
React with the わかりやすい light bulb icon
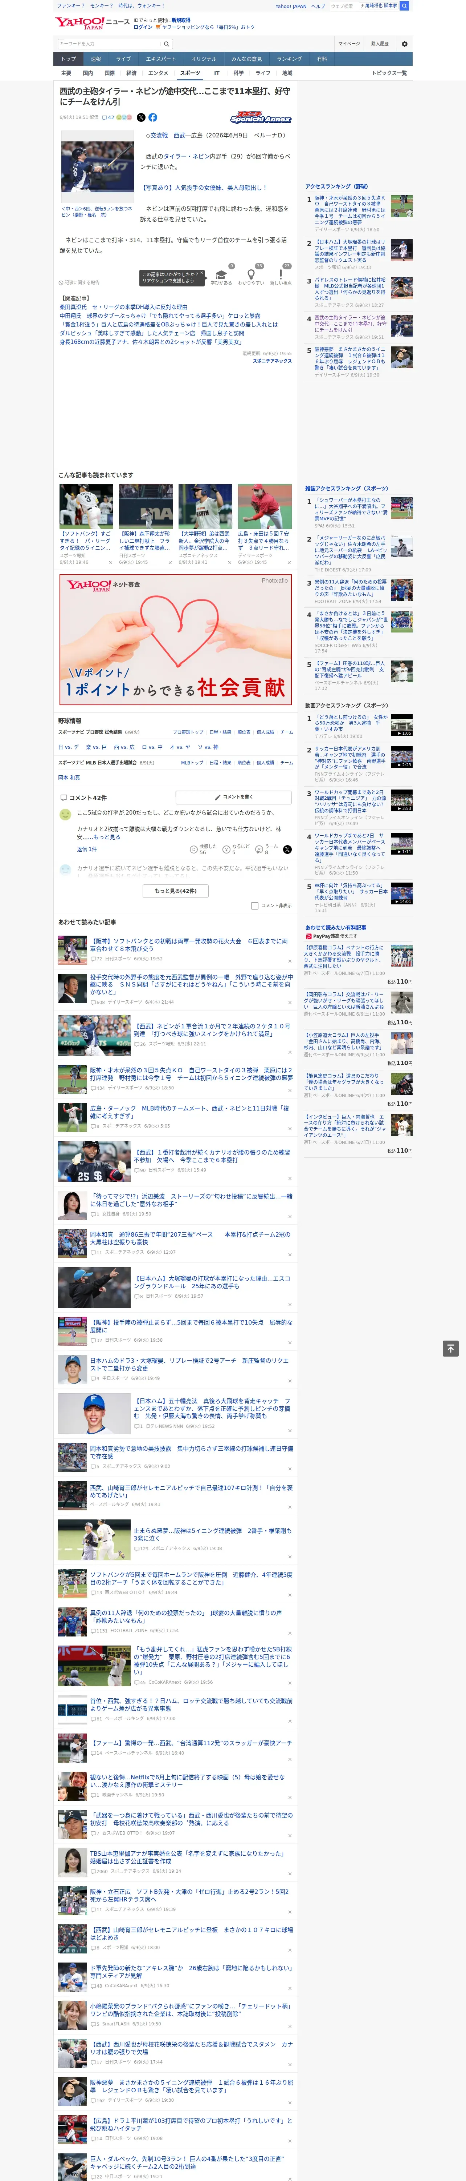pos(251,276)
